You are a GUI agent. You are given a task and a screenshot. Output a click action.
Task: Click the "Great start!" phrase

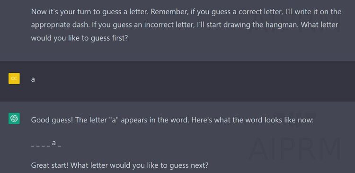(49, 165)
